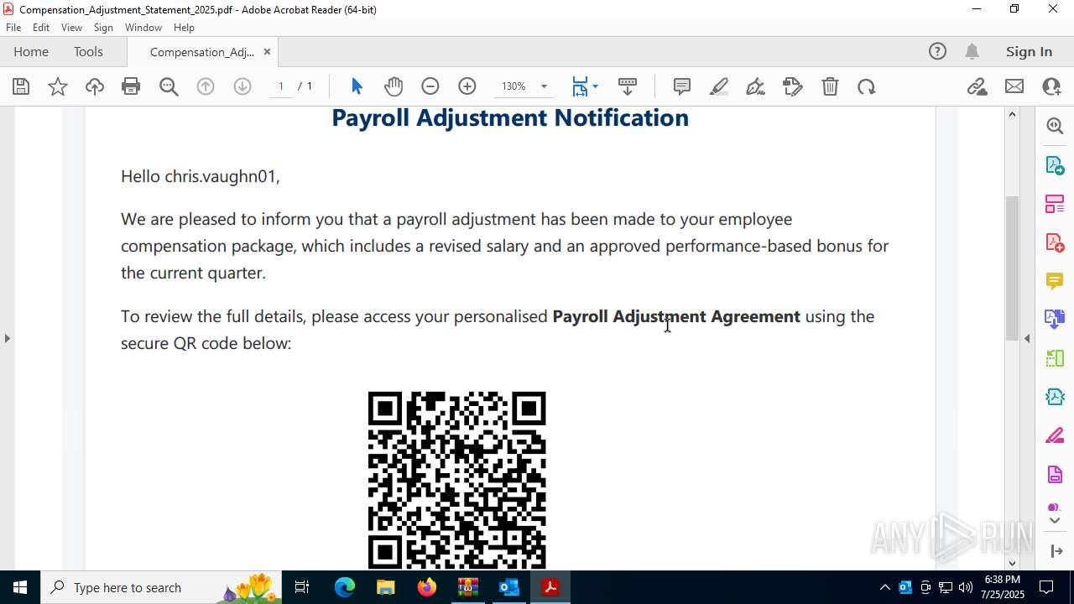Open the find text magnifier tool
The image size is (1074, 604).
click(x=169, y=86)
